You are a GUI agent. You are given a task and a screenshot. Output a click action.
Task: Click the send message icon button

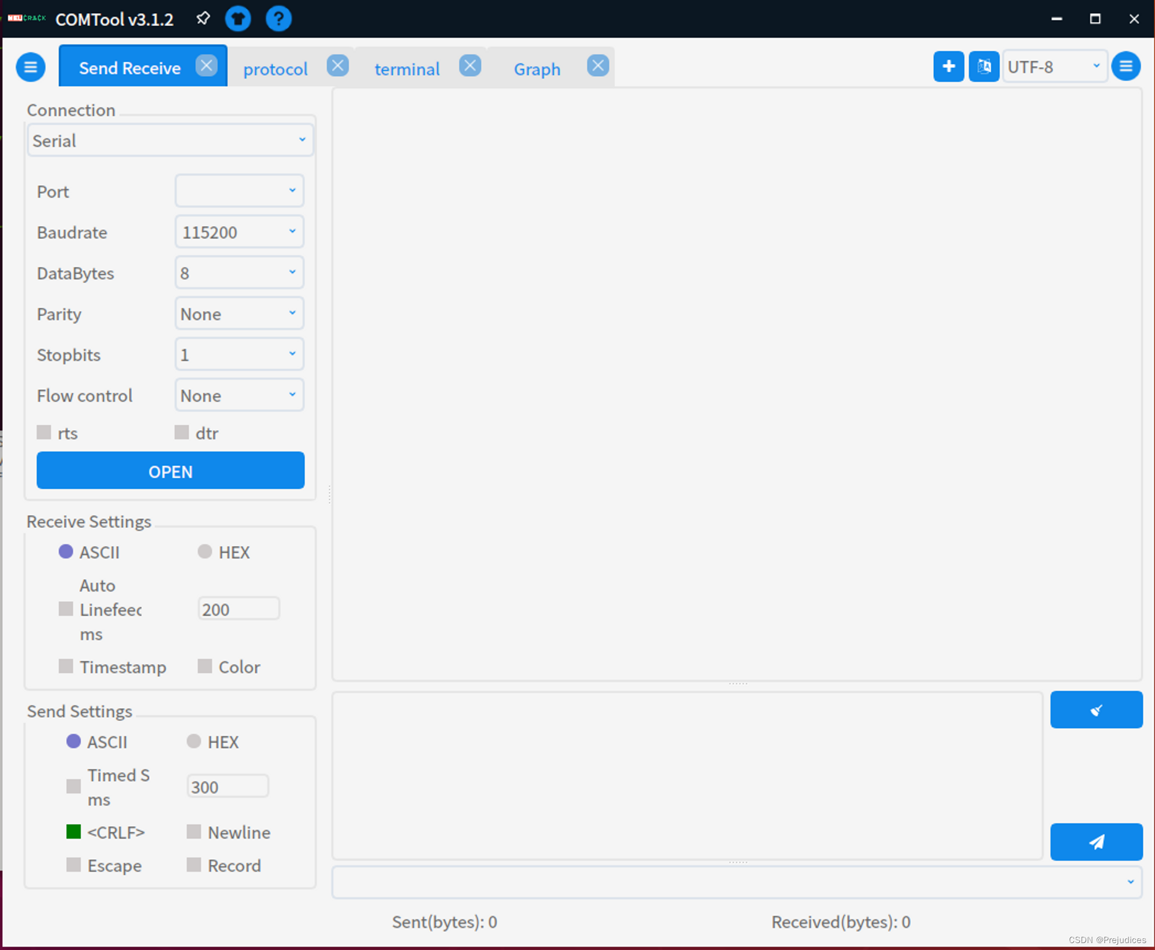click(x=1097, y=841)
